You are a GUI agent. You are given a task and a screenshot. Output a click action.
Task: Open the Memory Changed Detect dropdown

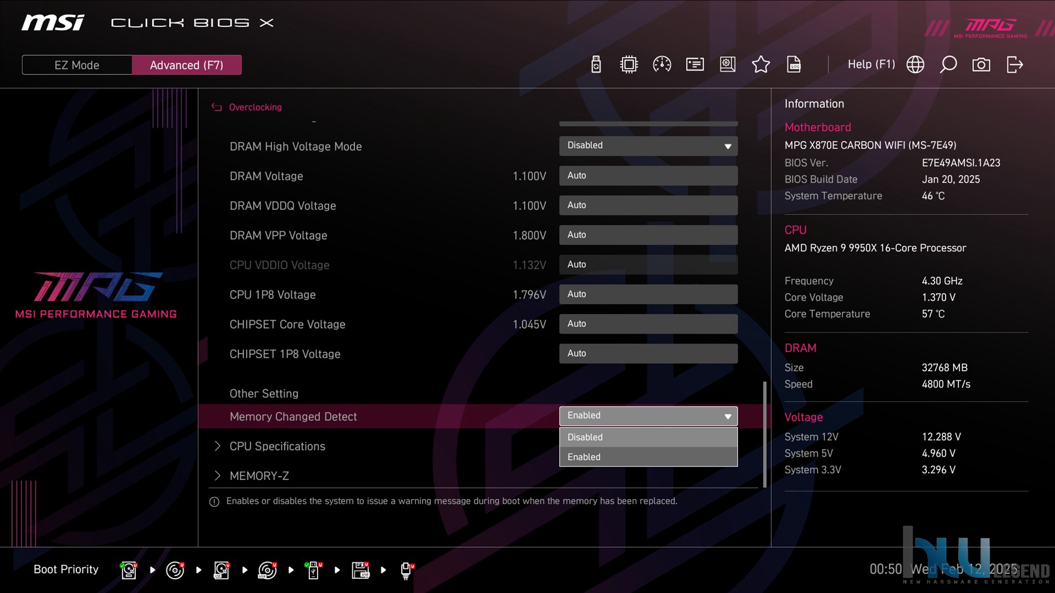648,416
